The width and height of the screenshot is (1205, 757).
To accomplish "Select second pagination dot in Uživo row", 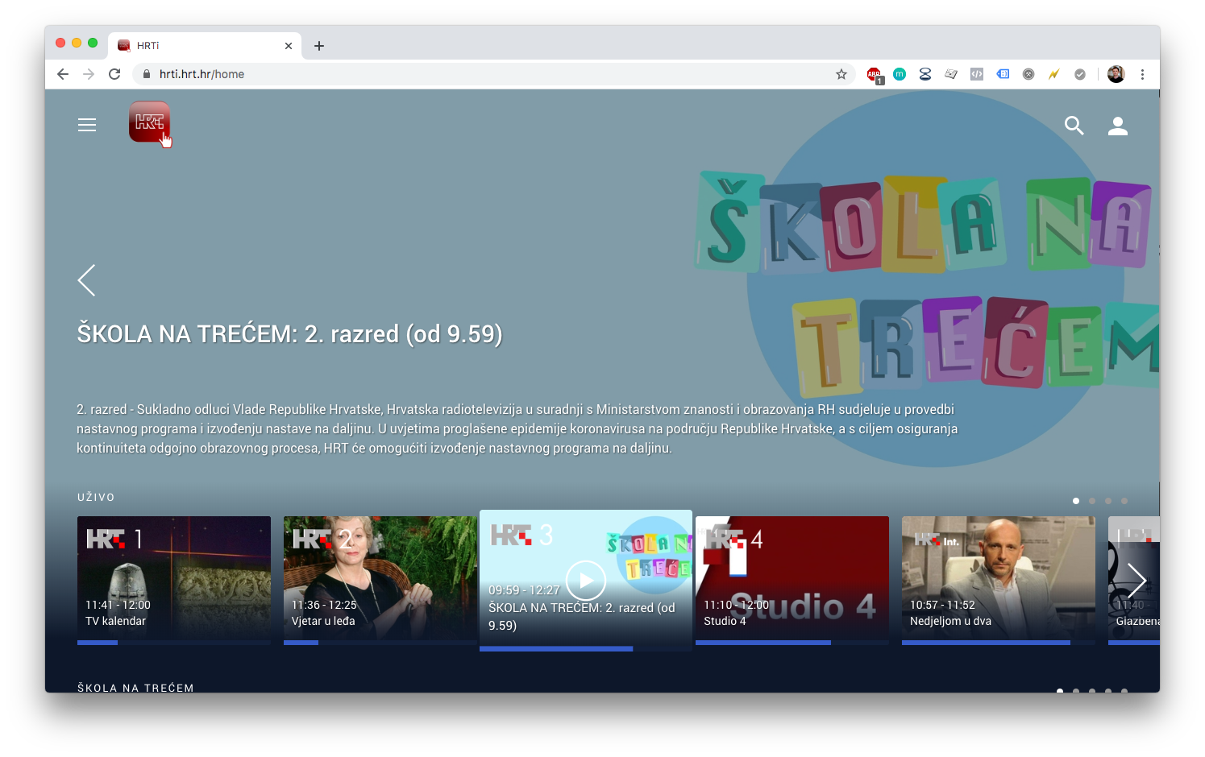I will point(1092,501).
